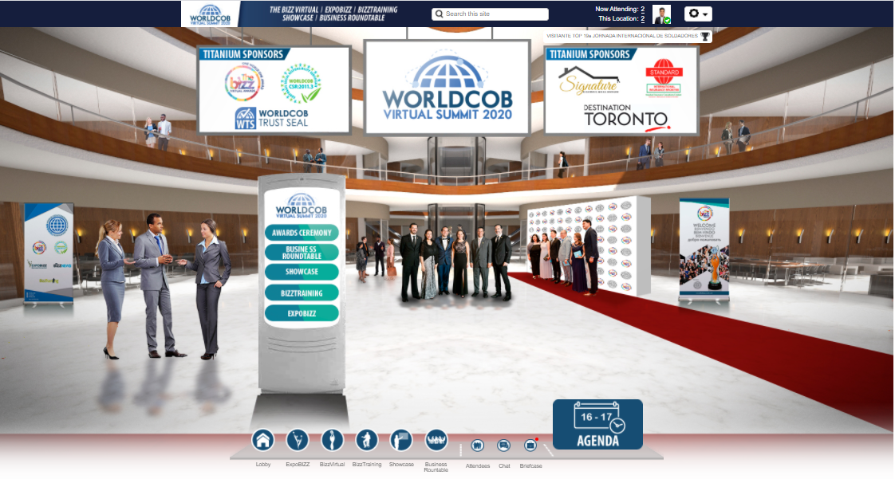Go to Lobby via the bottom house icon
This screenshot has width=895, height=479.
(x=263, y=440)
